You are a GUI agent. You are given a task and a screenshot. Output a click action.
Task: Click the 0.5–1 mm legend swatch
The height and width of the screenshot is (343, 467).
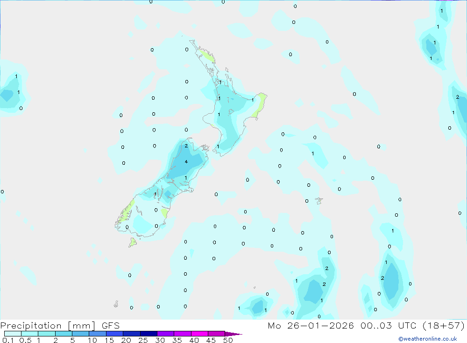point(30,334)
